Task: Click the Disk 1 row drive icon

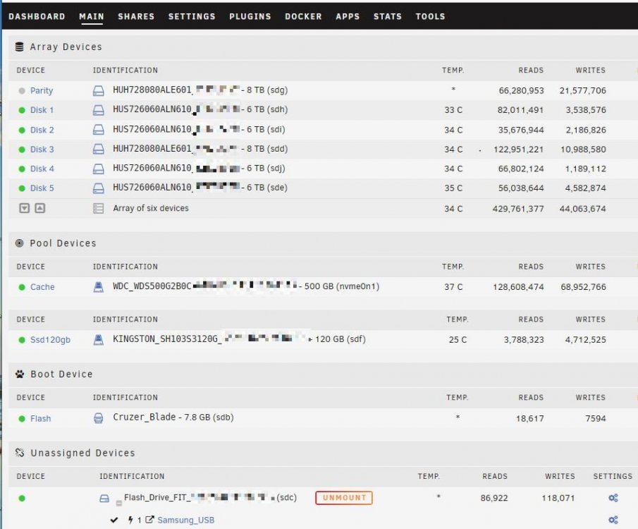Action: [x=99, y=110]
